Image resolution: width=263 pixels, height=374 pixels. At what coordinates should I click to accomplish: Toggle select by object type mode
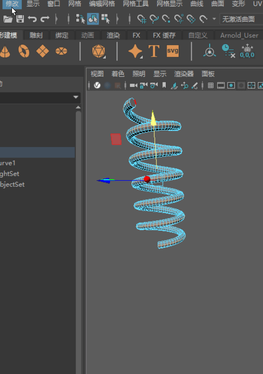click(93, 19)
